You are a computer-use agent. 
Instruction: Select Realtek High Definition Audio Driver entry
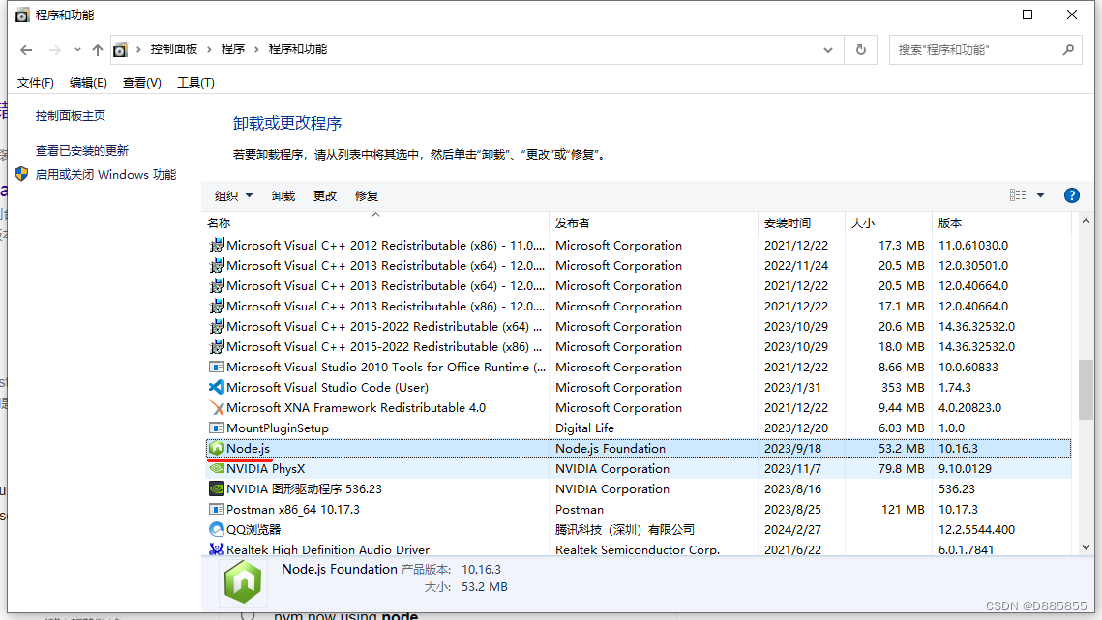328,549
